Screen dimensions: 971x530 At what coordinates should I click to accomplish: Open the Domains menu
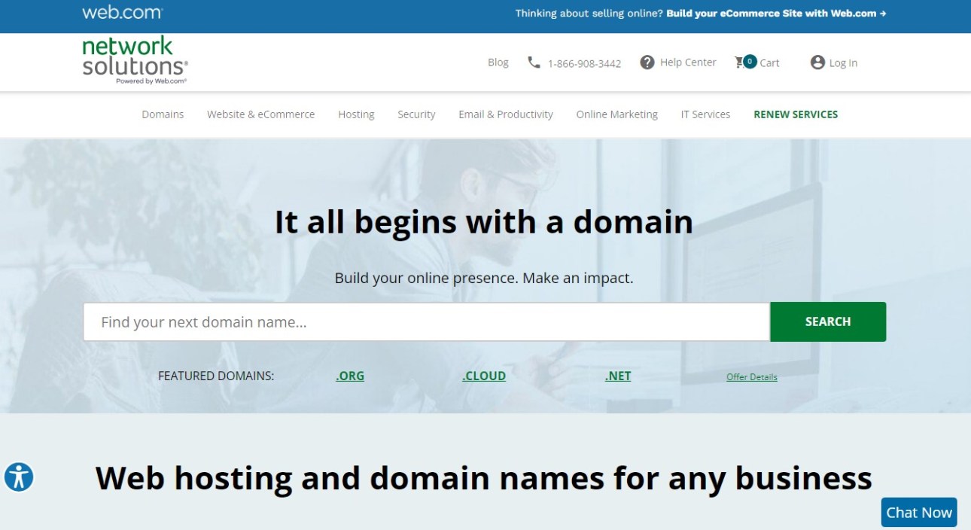[x=163, y=114]
